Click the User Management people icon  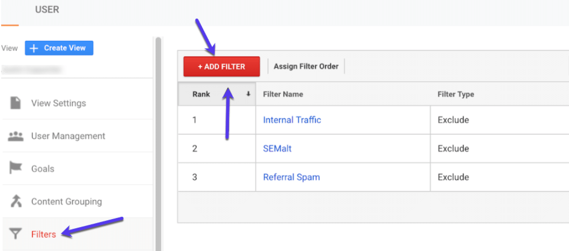coord(15,135)
